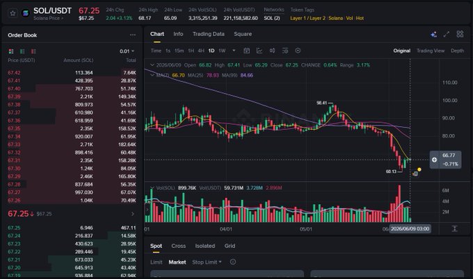
Task: Open the technical indicators icon
Action: (259, 51)
